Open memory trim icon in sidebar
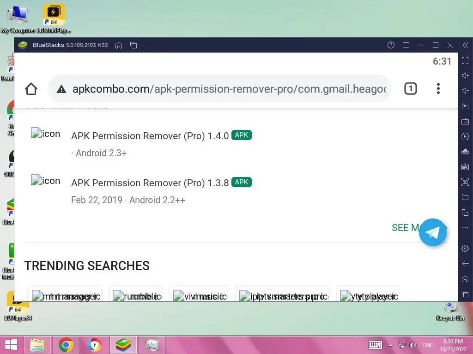 click(x=465, y=151)
